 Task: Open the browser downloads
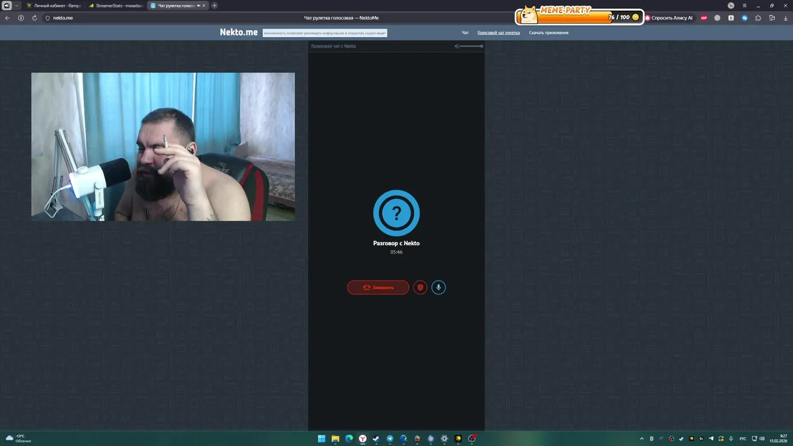[x=785, y=18]
